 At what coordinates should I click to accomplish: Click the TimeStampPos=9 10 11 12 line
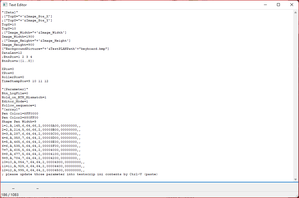[x=25, y=81]
